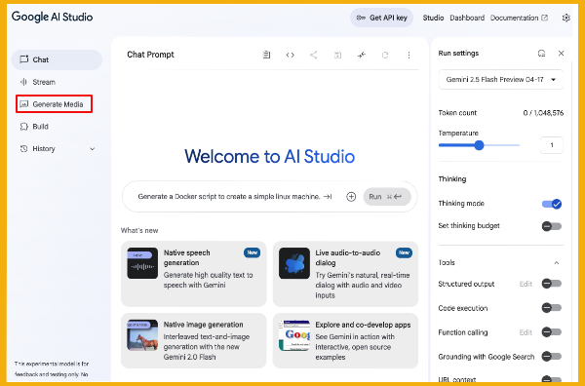Click the Build puzzle icon
This screenshot has height=386, width=585.
(x=23, y=127)
